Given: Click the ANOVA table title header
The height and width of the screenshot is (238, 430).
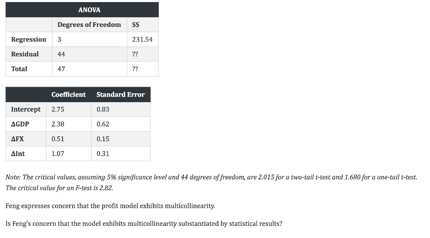Looking at the screenshot, I should click(89, 10).
